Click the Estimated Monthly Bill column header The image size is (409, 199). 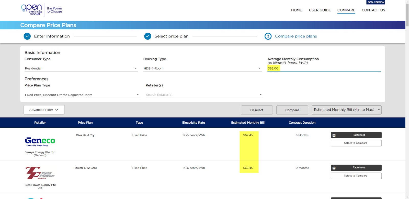click(248, 123)
